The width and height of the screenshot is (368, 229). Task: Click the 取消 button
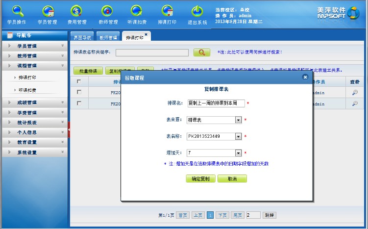point(232,179)
